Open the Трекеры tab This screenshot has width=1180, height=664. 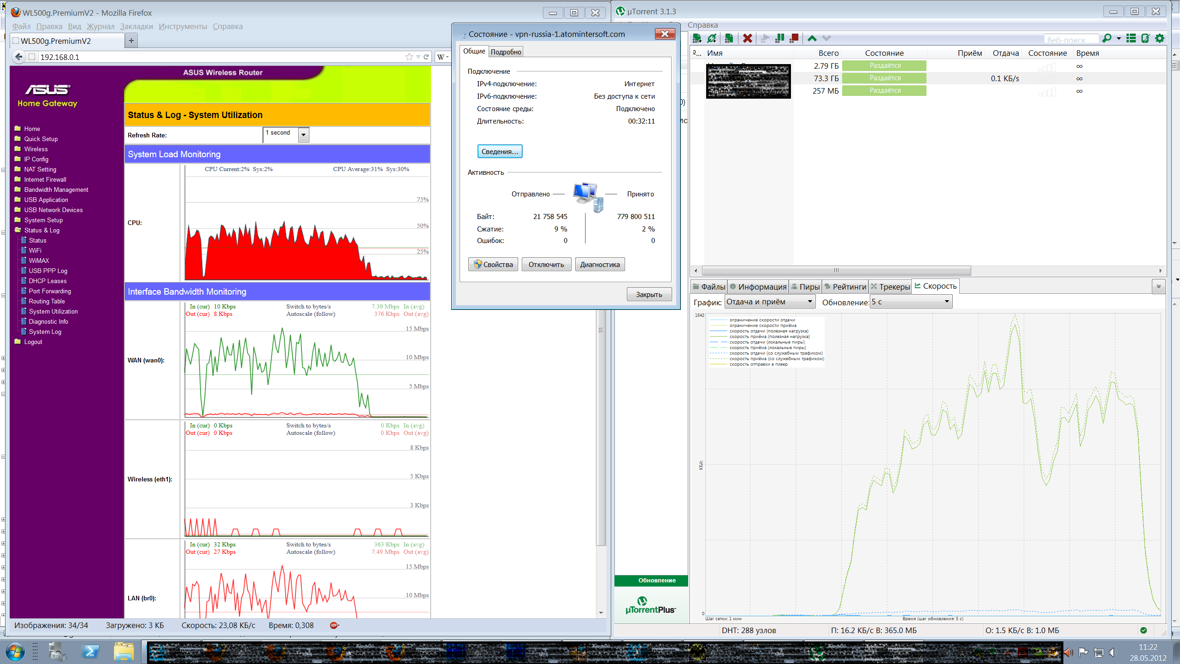pos(890,286)
